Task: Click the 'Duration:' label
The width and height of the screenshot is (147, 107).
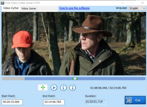Action: [x=91, y=96]
